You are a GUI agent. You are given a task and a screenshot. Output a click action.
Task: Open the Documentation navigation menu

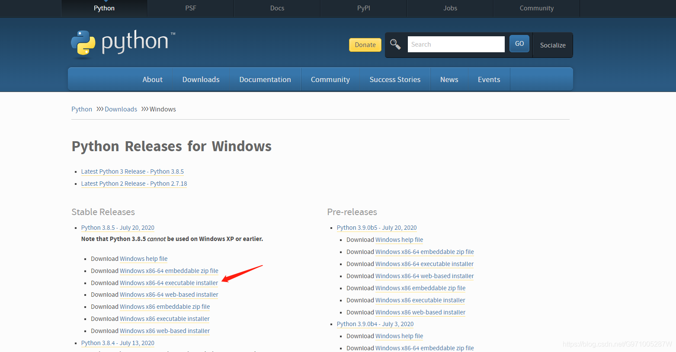[x=265, y=79]
